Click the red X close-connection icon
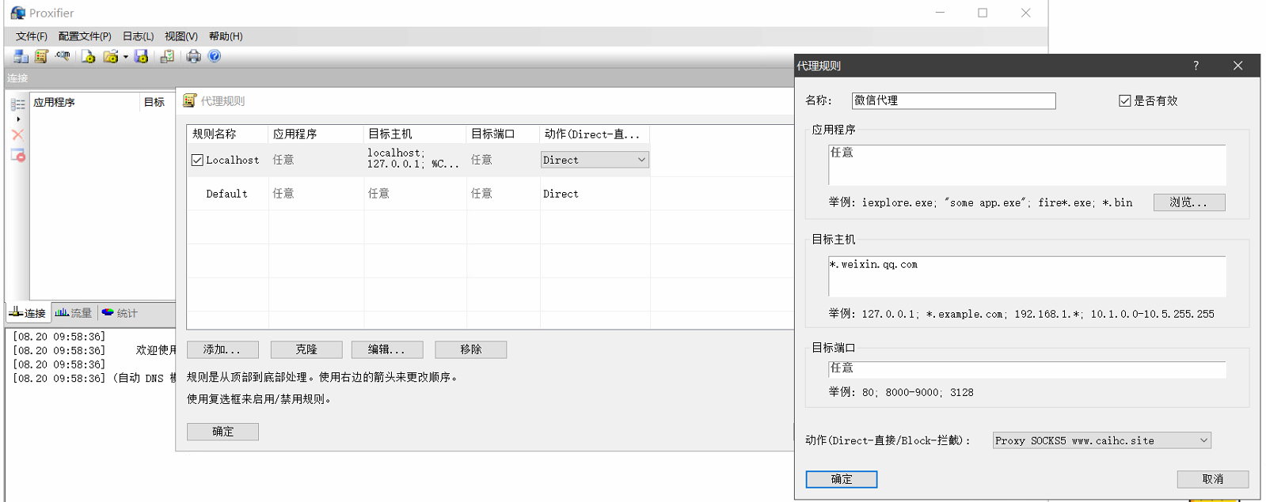1266x502 pixels. click(17, 134)
